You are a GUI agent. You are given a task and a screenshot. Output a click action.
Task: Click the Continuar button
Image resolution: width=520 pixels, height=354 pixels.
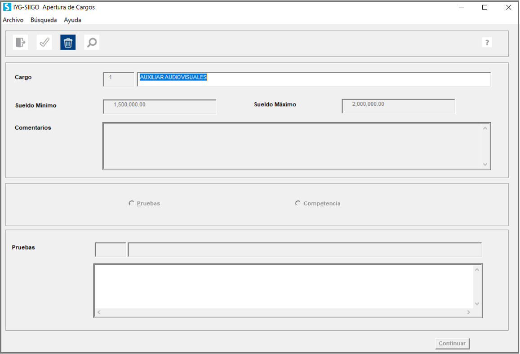[452, 343]
